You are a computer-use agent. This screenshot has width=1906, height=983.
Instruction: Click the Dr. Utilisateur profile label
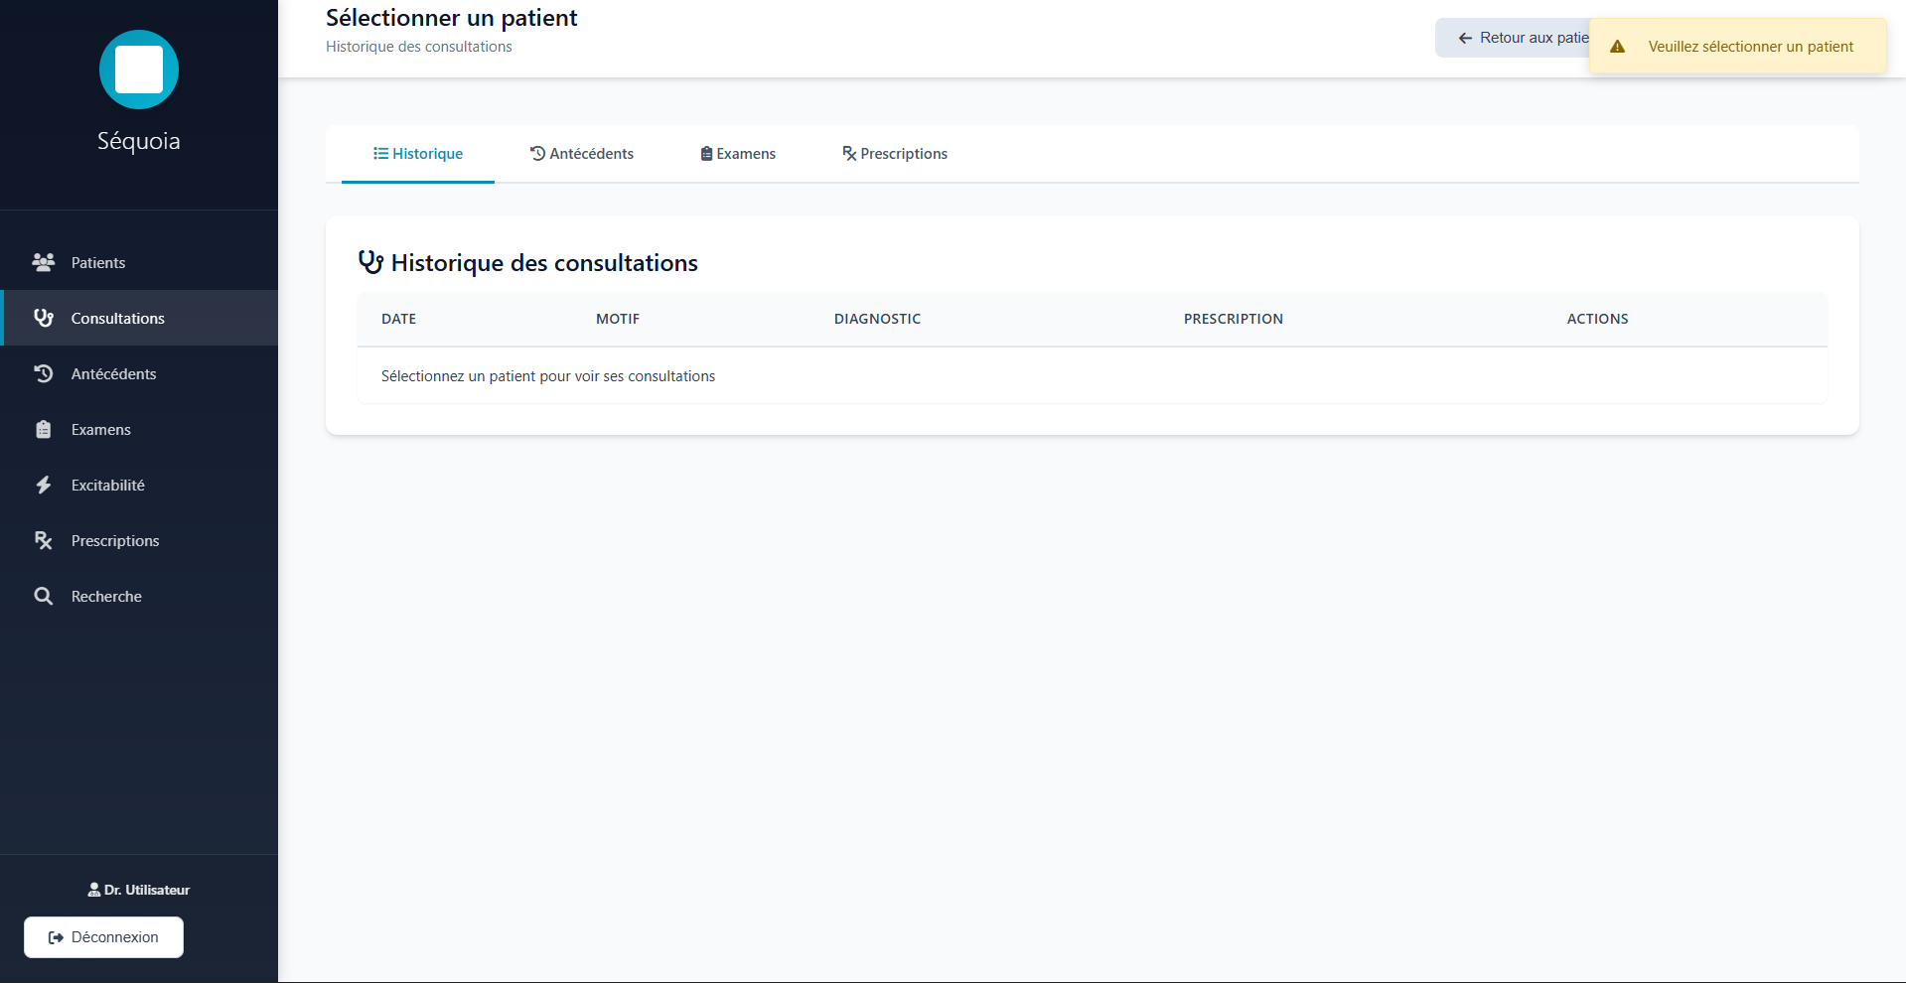pyautogui.click(x=139, y=890)
